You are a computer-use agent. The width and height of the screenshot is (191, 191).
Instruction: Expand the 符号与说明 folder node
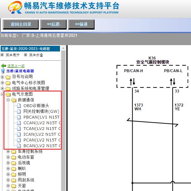tap(2, 77)
